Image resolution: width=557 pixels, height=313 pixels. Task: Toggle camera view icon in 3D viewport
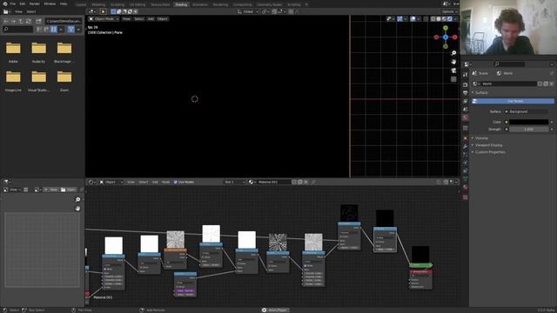pos(453,70)
